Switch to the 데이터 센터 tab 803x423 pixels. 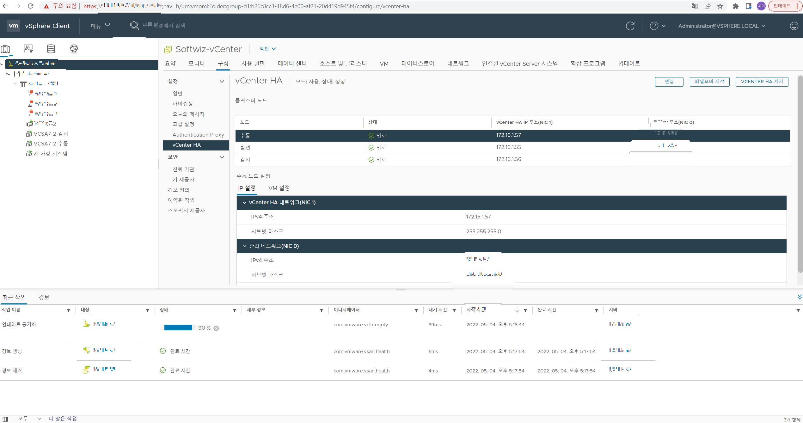click(x=292, y=64)
